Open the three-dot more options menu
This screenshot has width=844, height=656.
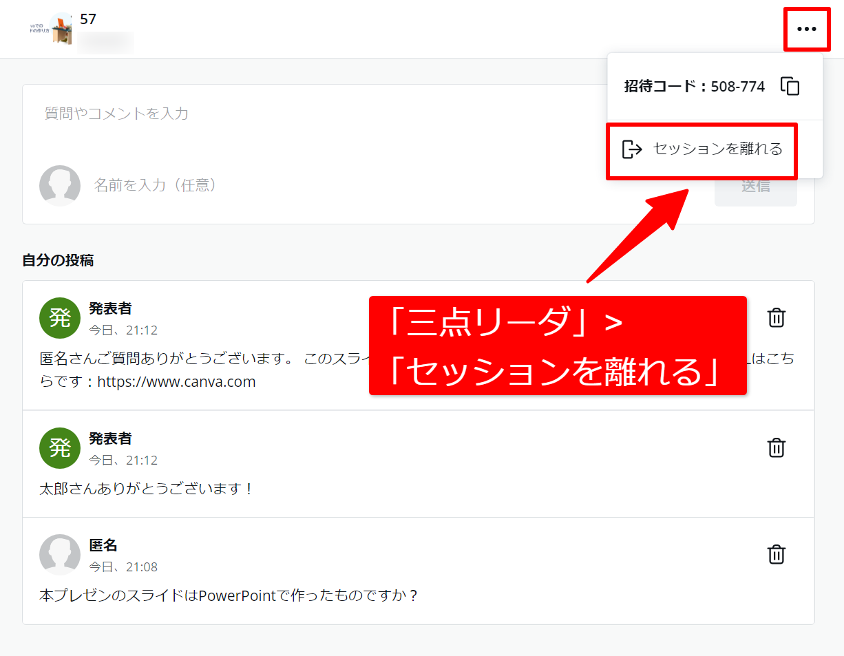(806, 29)
